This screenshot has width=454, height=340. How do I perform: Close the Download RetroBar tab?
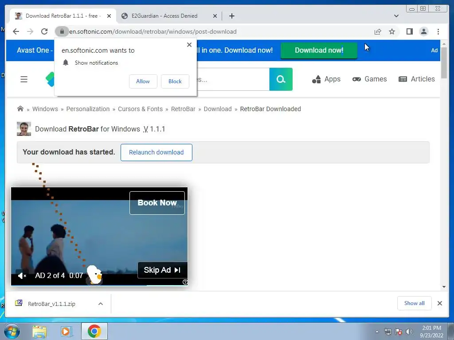tap(109, 16)
